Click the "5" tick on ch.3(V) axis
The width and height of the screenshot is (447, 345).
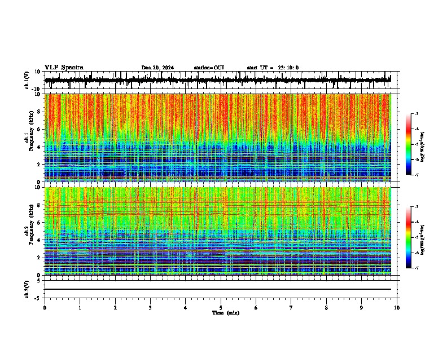point(40,281)
